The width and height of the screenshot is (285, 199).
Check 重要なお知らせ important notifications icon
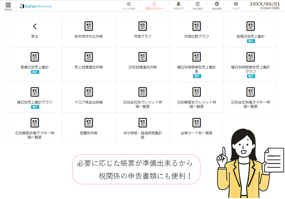[x=154, y=5]
